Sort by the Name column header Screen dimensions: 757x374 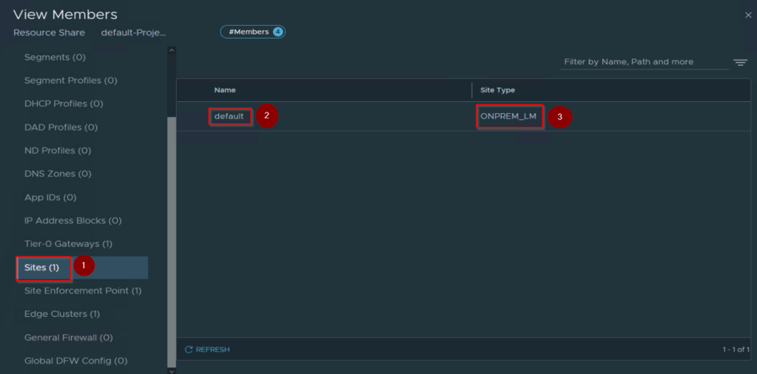(x=225, y=90)
